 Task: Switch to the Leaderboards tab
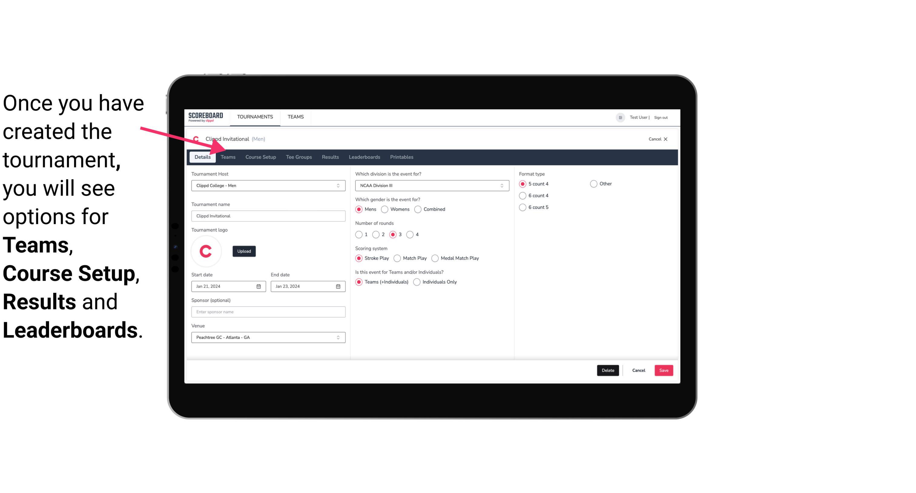coord(364,157)
